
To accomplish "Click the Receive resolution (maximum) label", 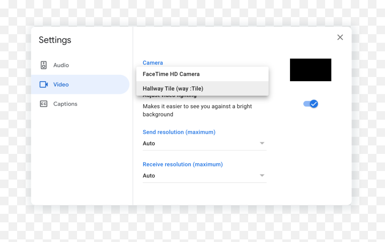I will [183, 164].
